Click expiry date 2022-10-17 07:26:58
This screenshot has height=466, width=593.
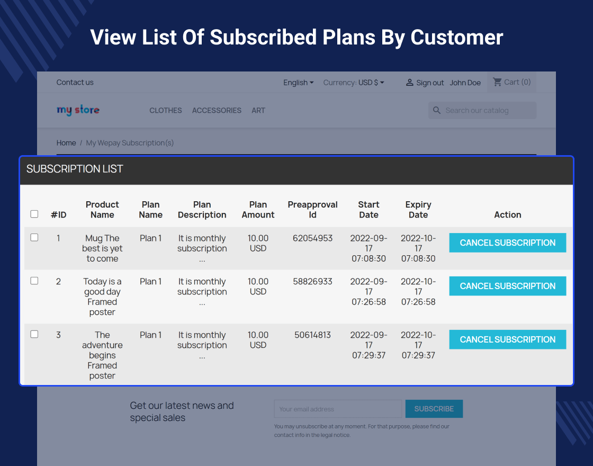point(418,292)
